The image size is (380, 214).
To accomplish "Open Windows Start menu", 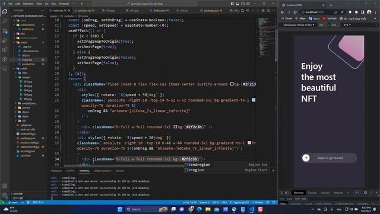I will 120,209.
